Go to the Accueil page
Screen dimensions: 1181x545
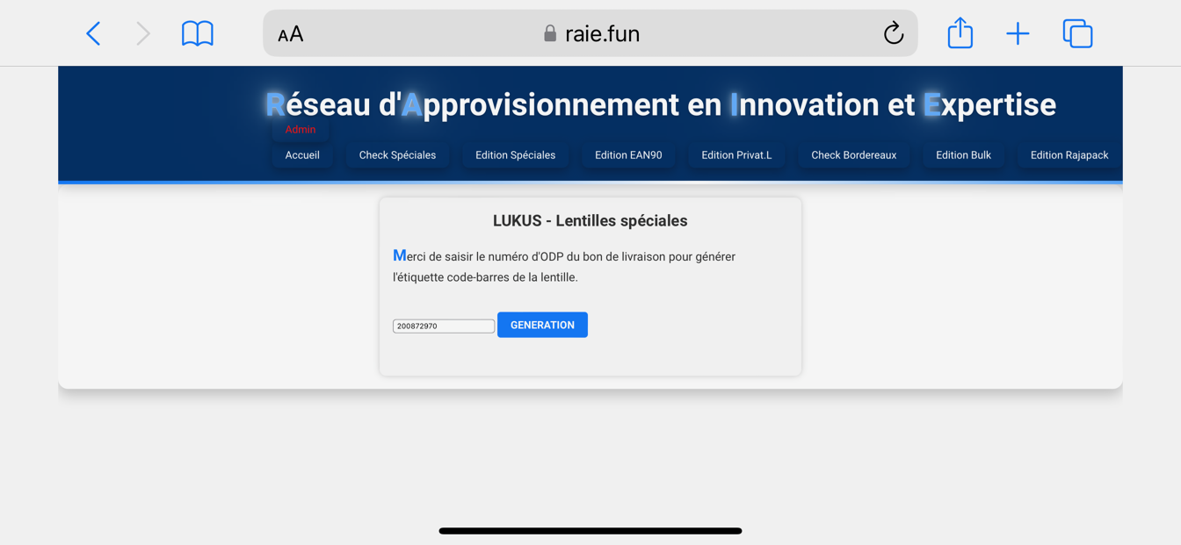(302, 155)
